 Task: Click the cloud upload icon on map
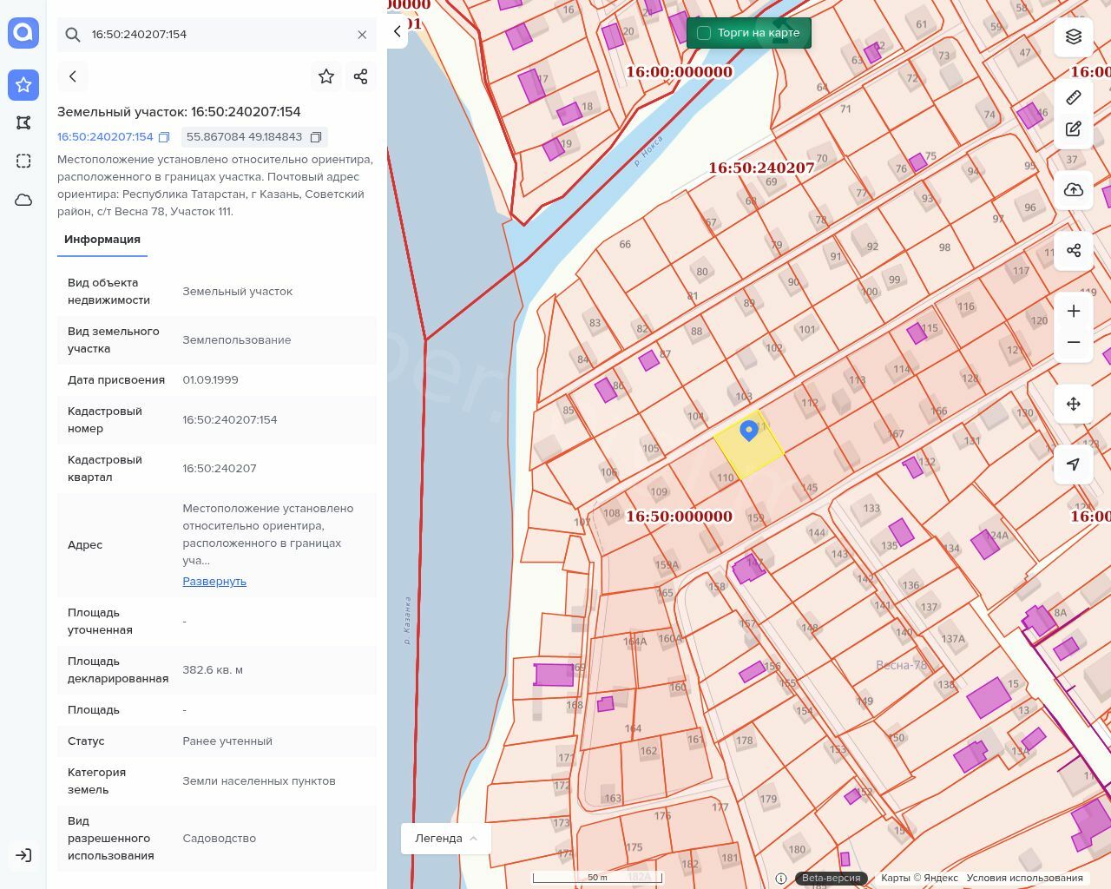[1074, 190]
